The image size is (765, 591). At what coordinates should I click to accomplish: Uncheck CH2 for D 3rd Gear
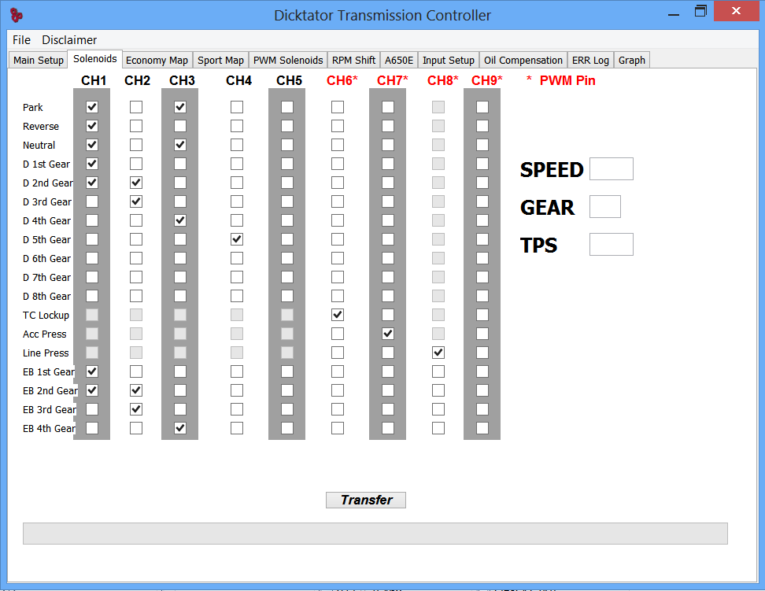point(136,201)
